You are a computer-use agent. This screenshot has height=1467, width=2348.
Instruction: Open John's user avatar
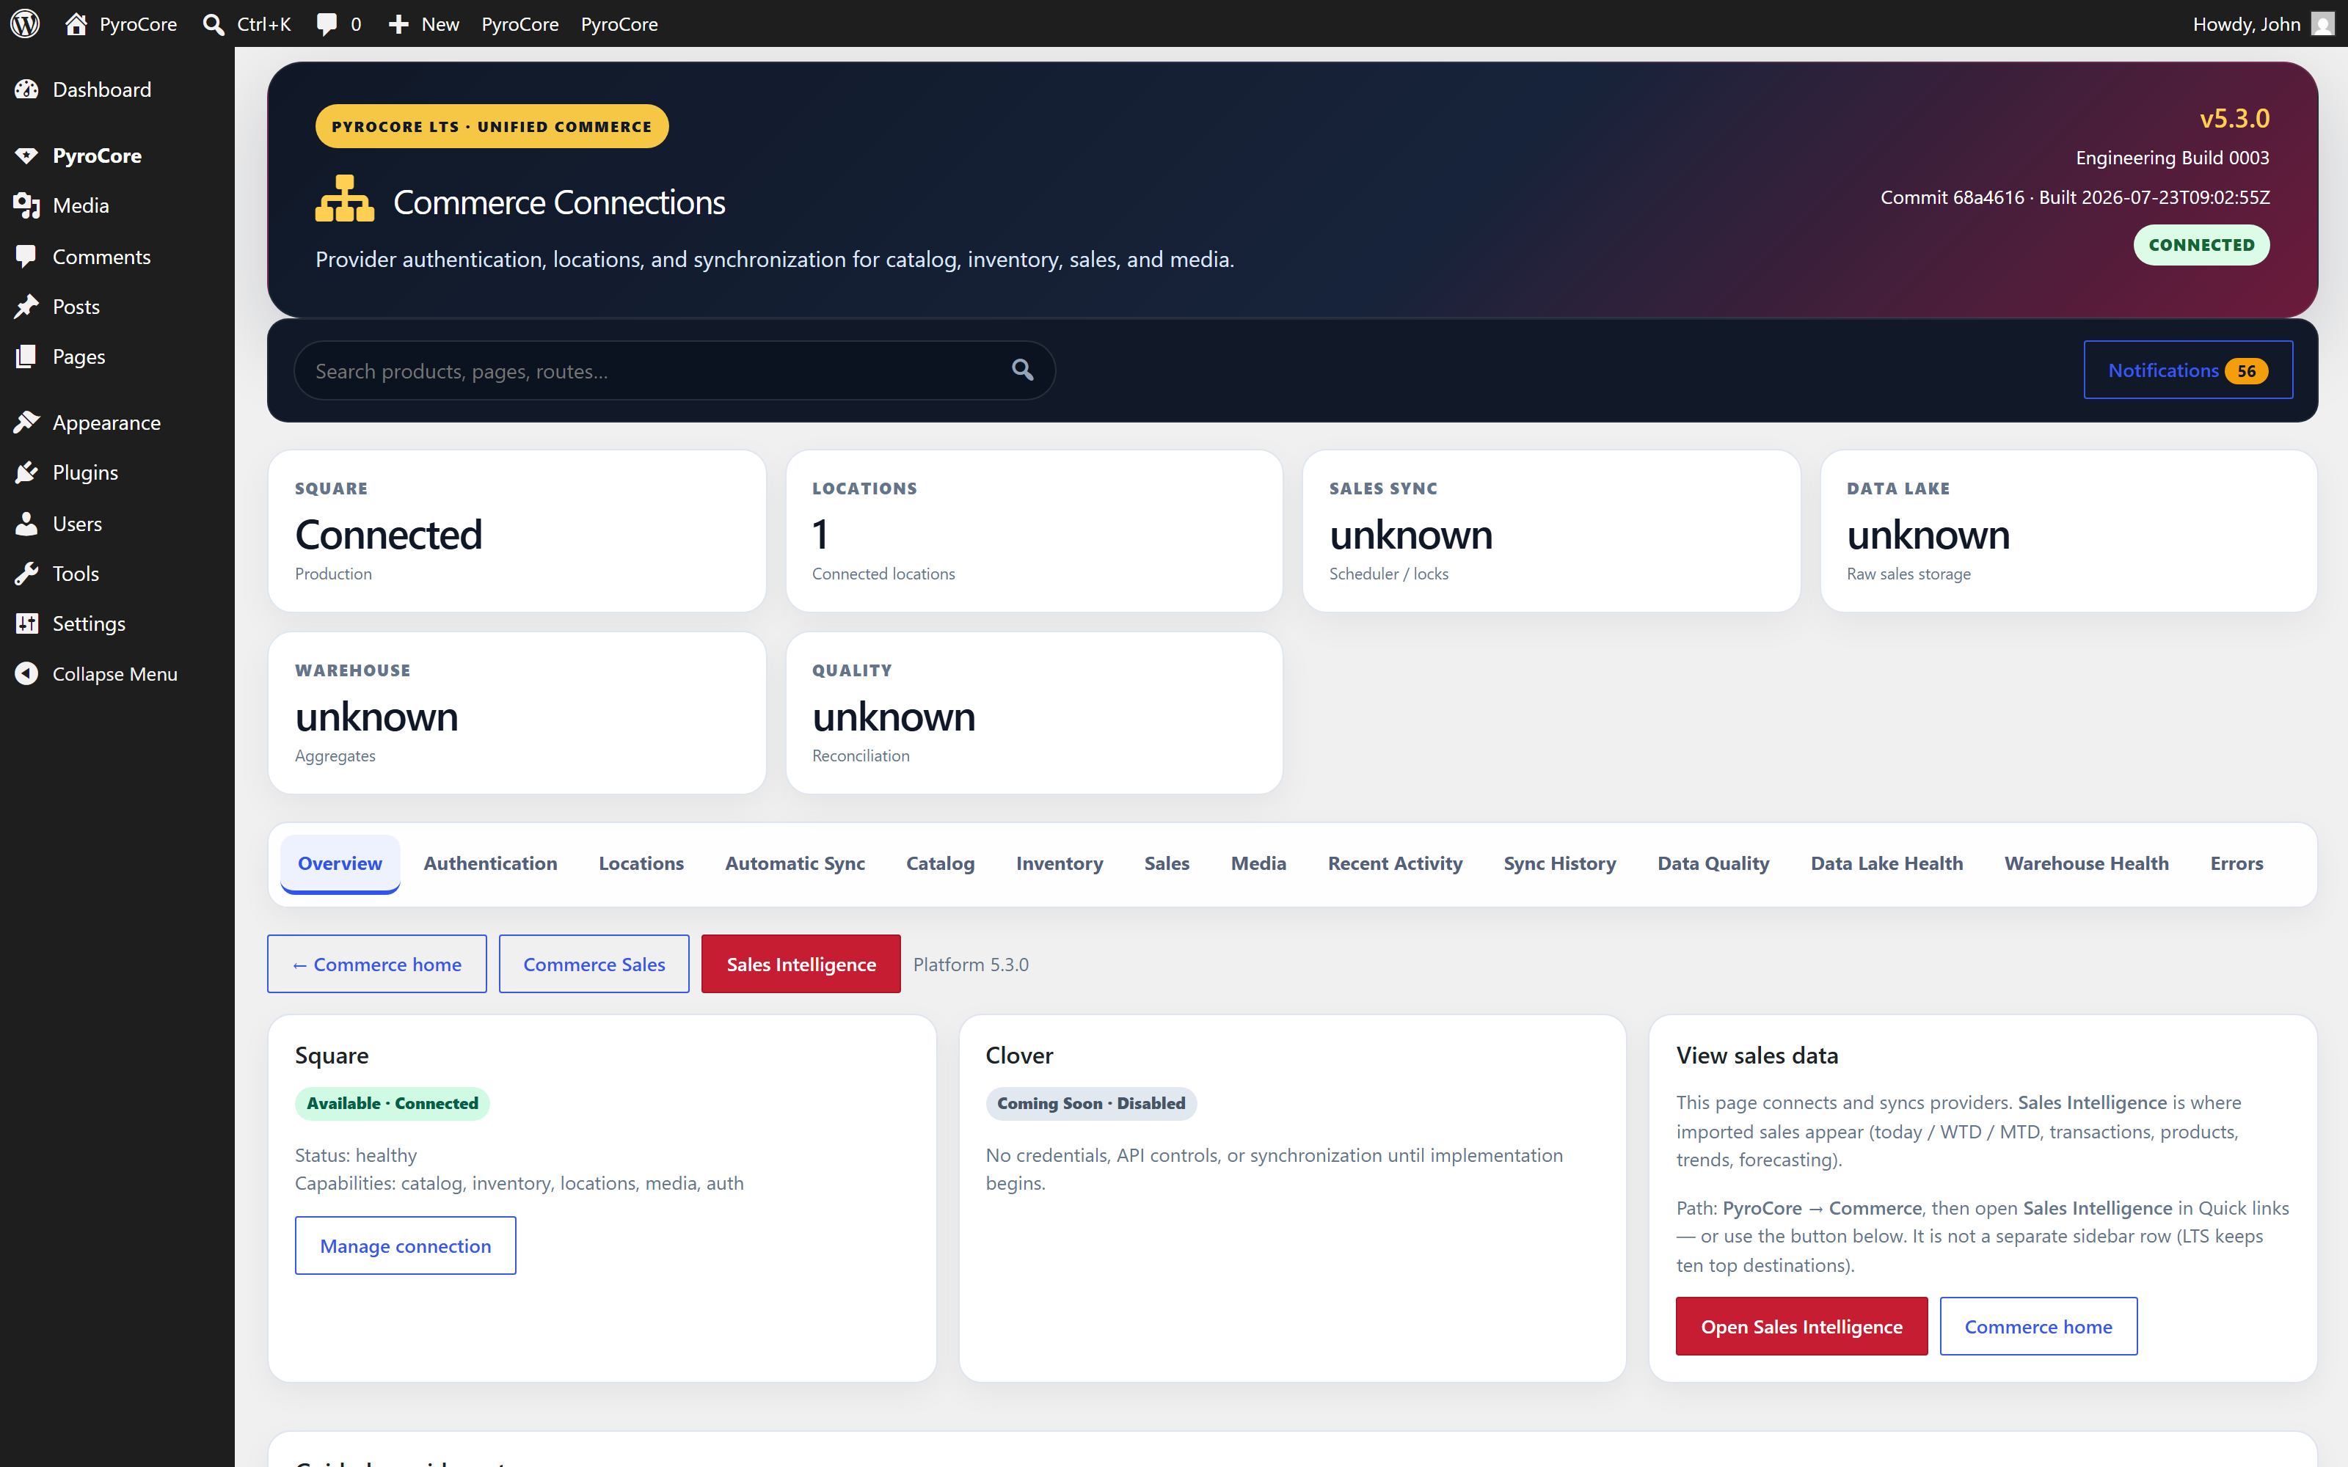pyautogui.click(x=2323, y=23)
